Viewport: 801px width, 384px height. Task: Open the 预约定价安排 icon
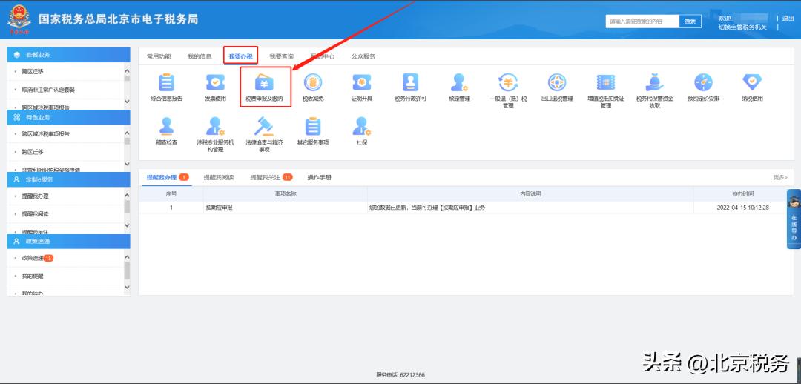[703, 82]
